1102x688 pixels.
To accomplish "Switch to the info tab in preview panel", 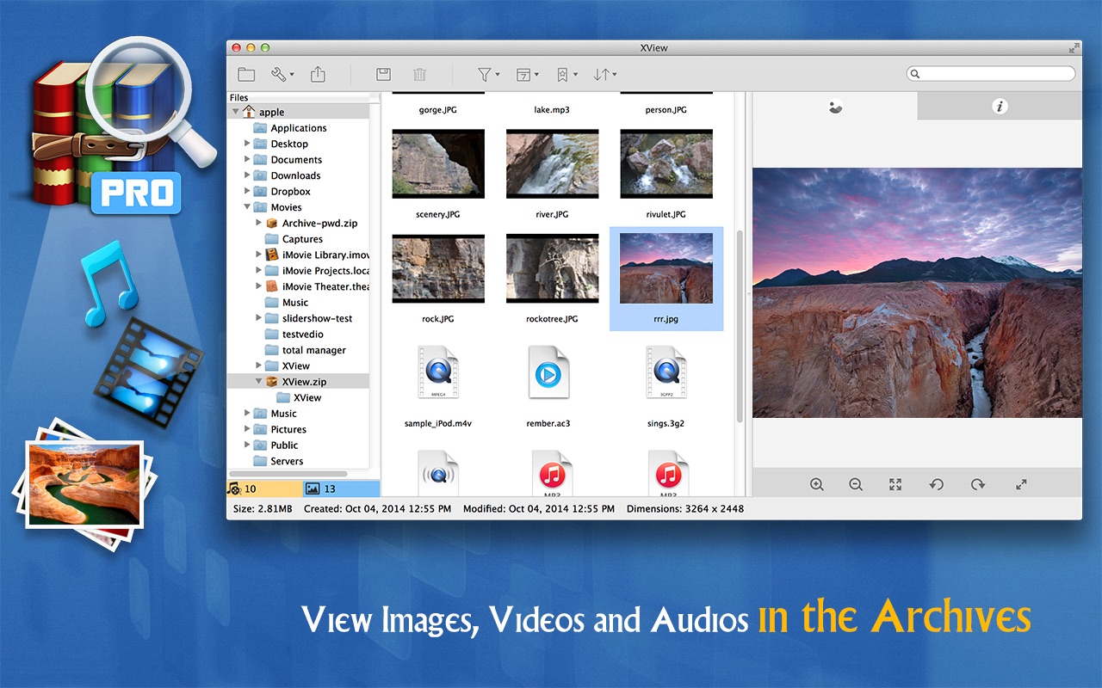I will coord(1000,107).
